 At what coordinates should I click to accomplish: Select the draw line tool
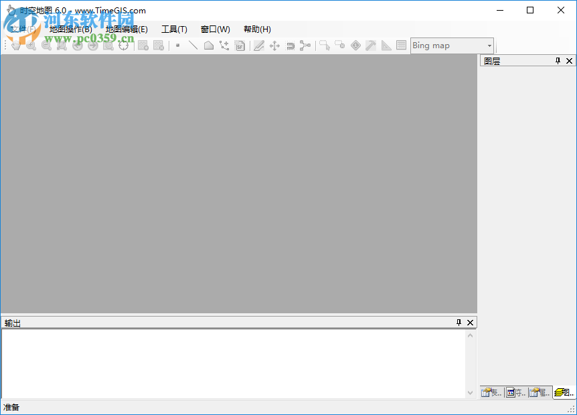coord(193,45)
